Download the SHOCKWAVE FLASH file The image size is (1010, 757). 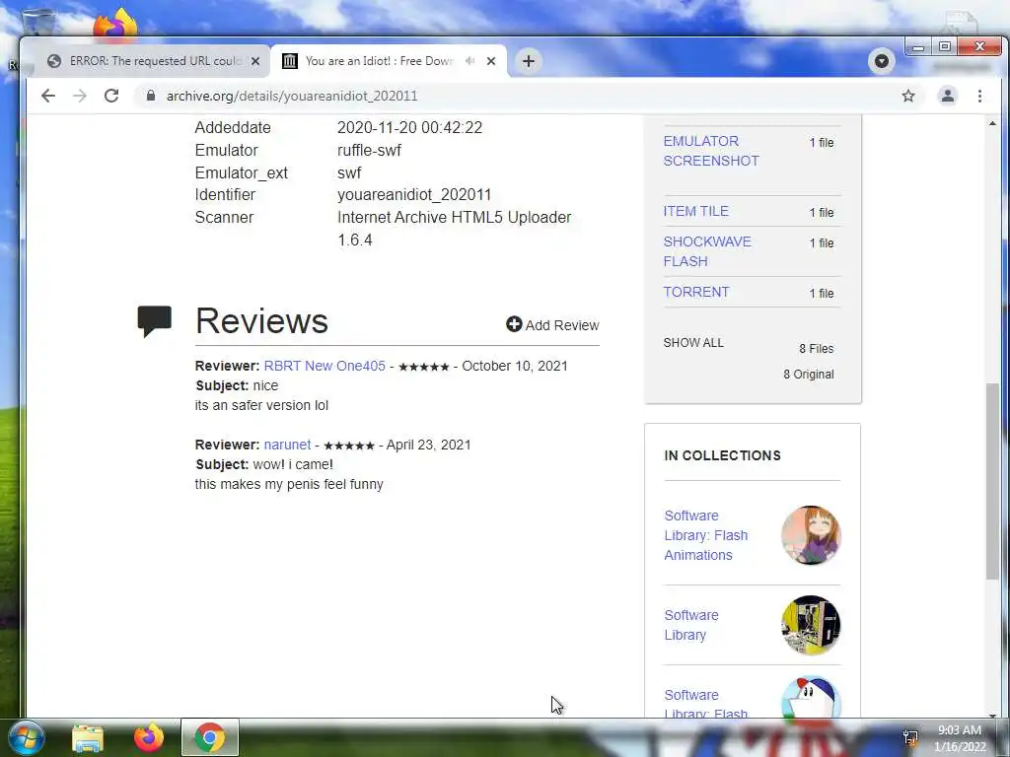pyautogui.click(x=706, y=251)
